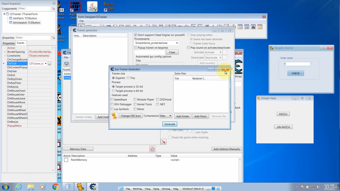Click the Cheat Engine mascot icon beside Change EXE Icon

click(x=114, y=116)
